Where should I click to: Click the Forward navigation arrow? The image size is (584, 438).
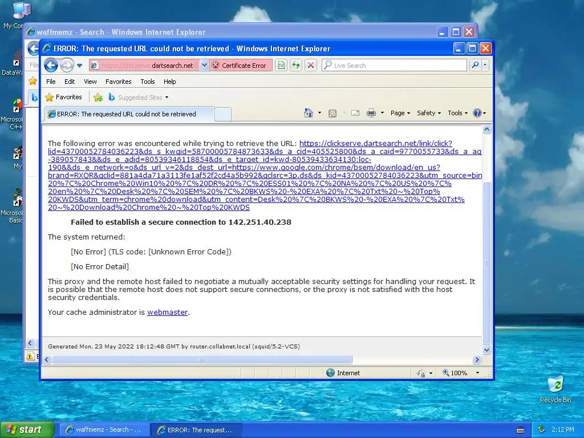[x=67, y=66]
